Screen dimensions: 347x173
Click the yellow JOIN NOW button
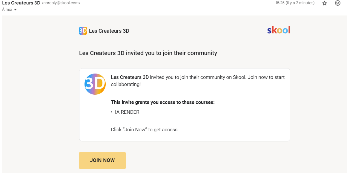(x=102, y=160)
